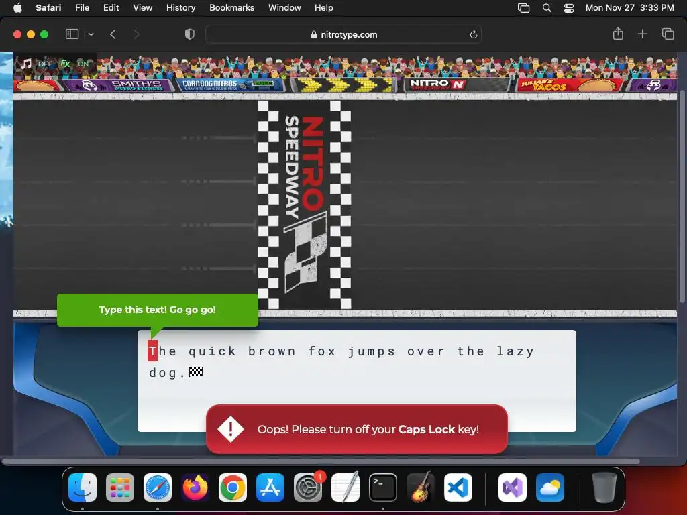The height and width of the screenshot is (515, 687).
Task: Open Finder from the Dock
Action: pyautogui.click(x=83, y=488)
